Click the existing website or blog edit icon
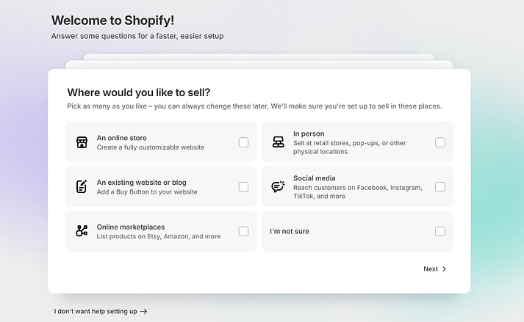Viewport: 524px width, 322px height. coord(82,186)
